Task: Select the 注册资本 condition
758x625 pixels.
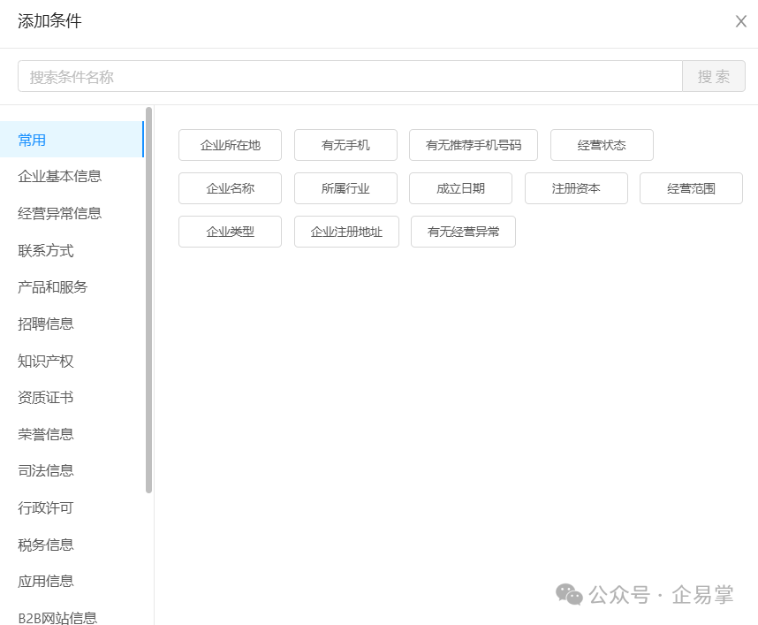Action: [x=576, y=188]
